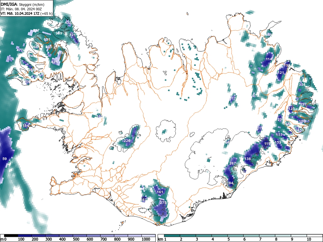Select the 927 visibility value
The image size is (323, 242).
(x=36, y=30)
